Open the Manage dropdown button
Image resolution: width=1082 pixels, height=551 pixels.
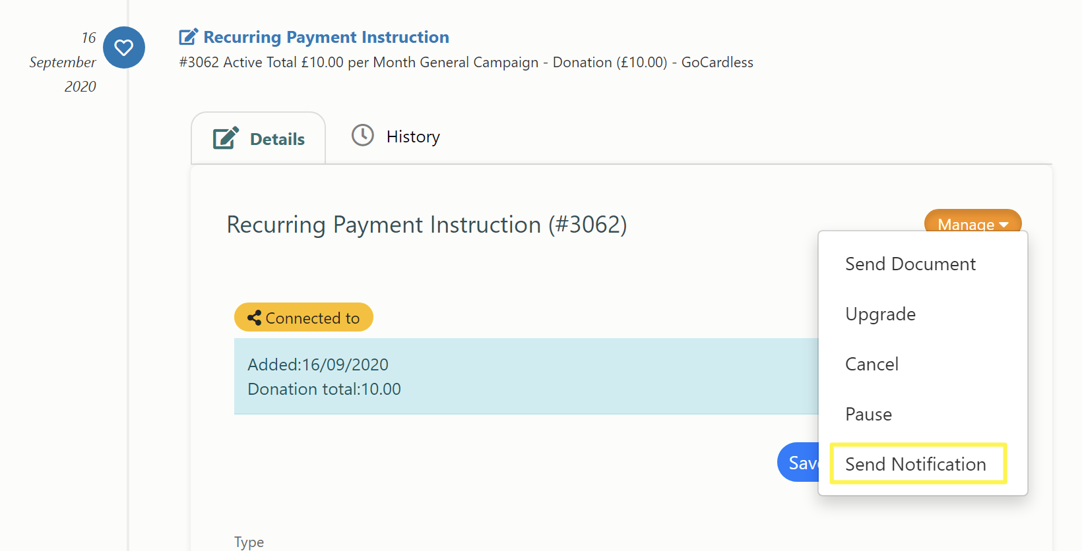pos(972,221)
